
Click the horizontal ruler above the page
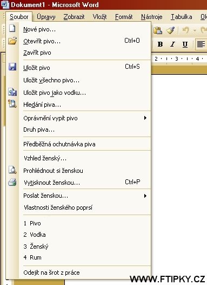179,59
